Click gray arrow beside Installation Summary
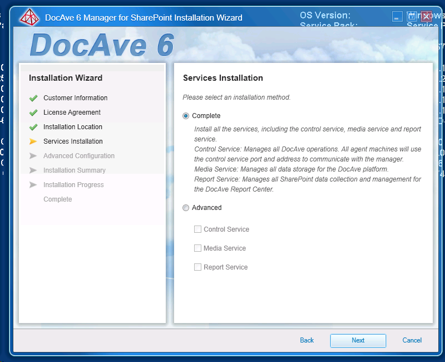 (x=33, y=170)
